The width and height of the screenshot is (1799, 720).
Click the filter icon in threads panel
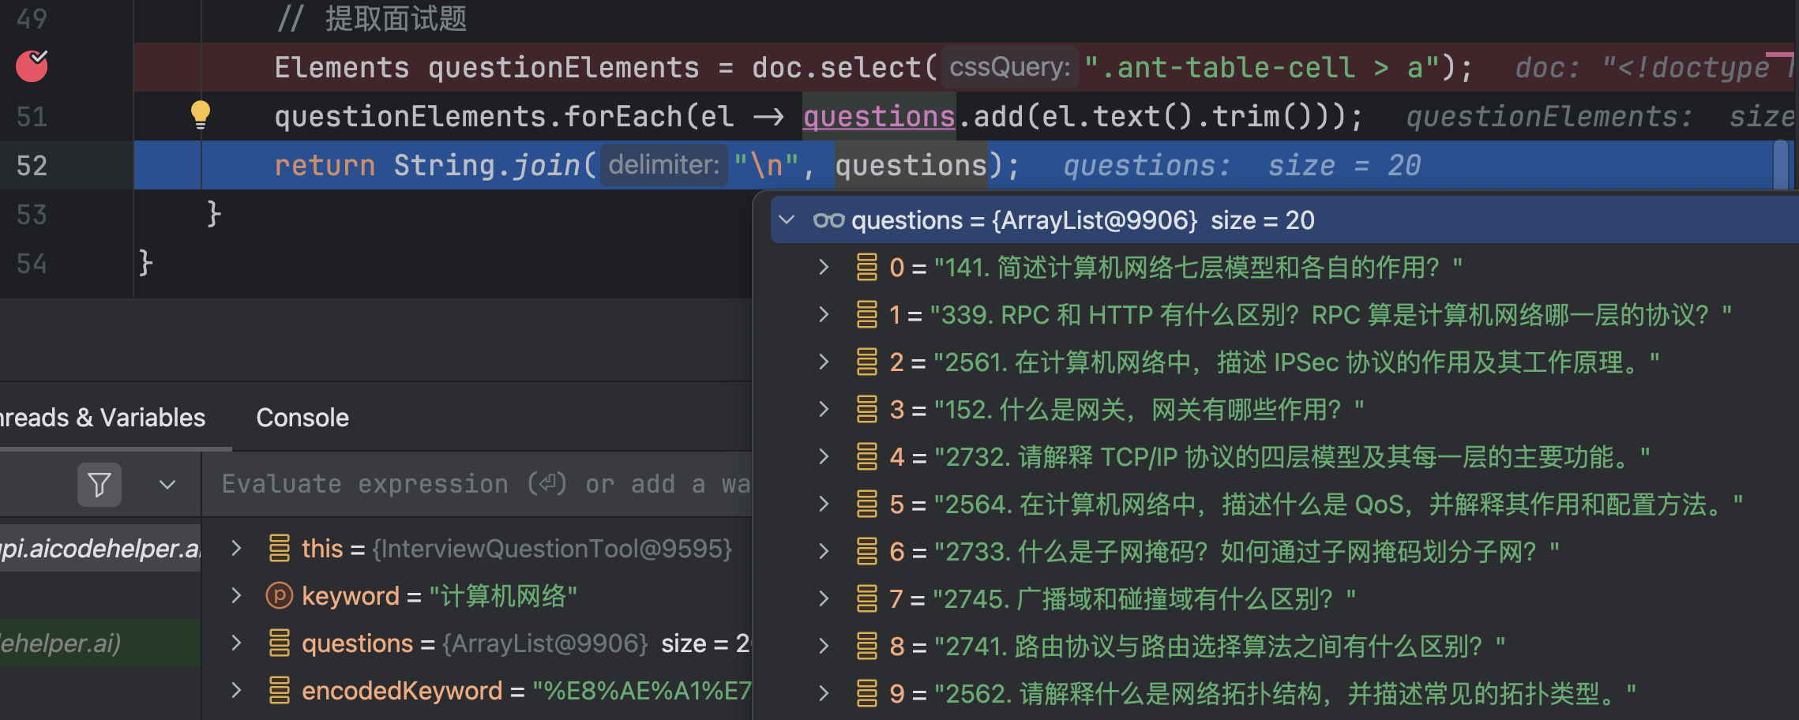coord(100,484)
